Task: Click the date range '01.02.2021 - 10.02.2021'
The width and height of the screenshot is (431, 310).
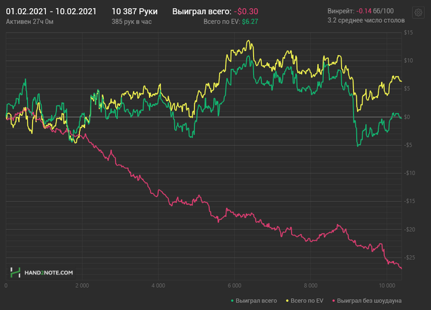Action: pos(51,11)
